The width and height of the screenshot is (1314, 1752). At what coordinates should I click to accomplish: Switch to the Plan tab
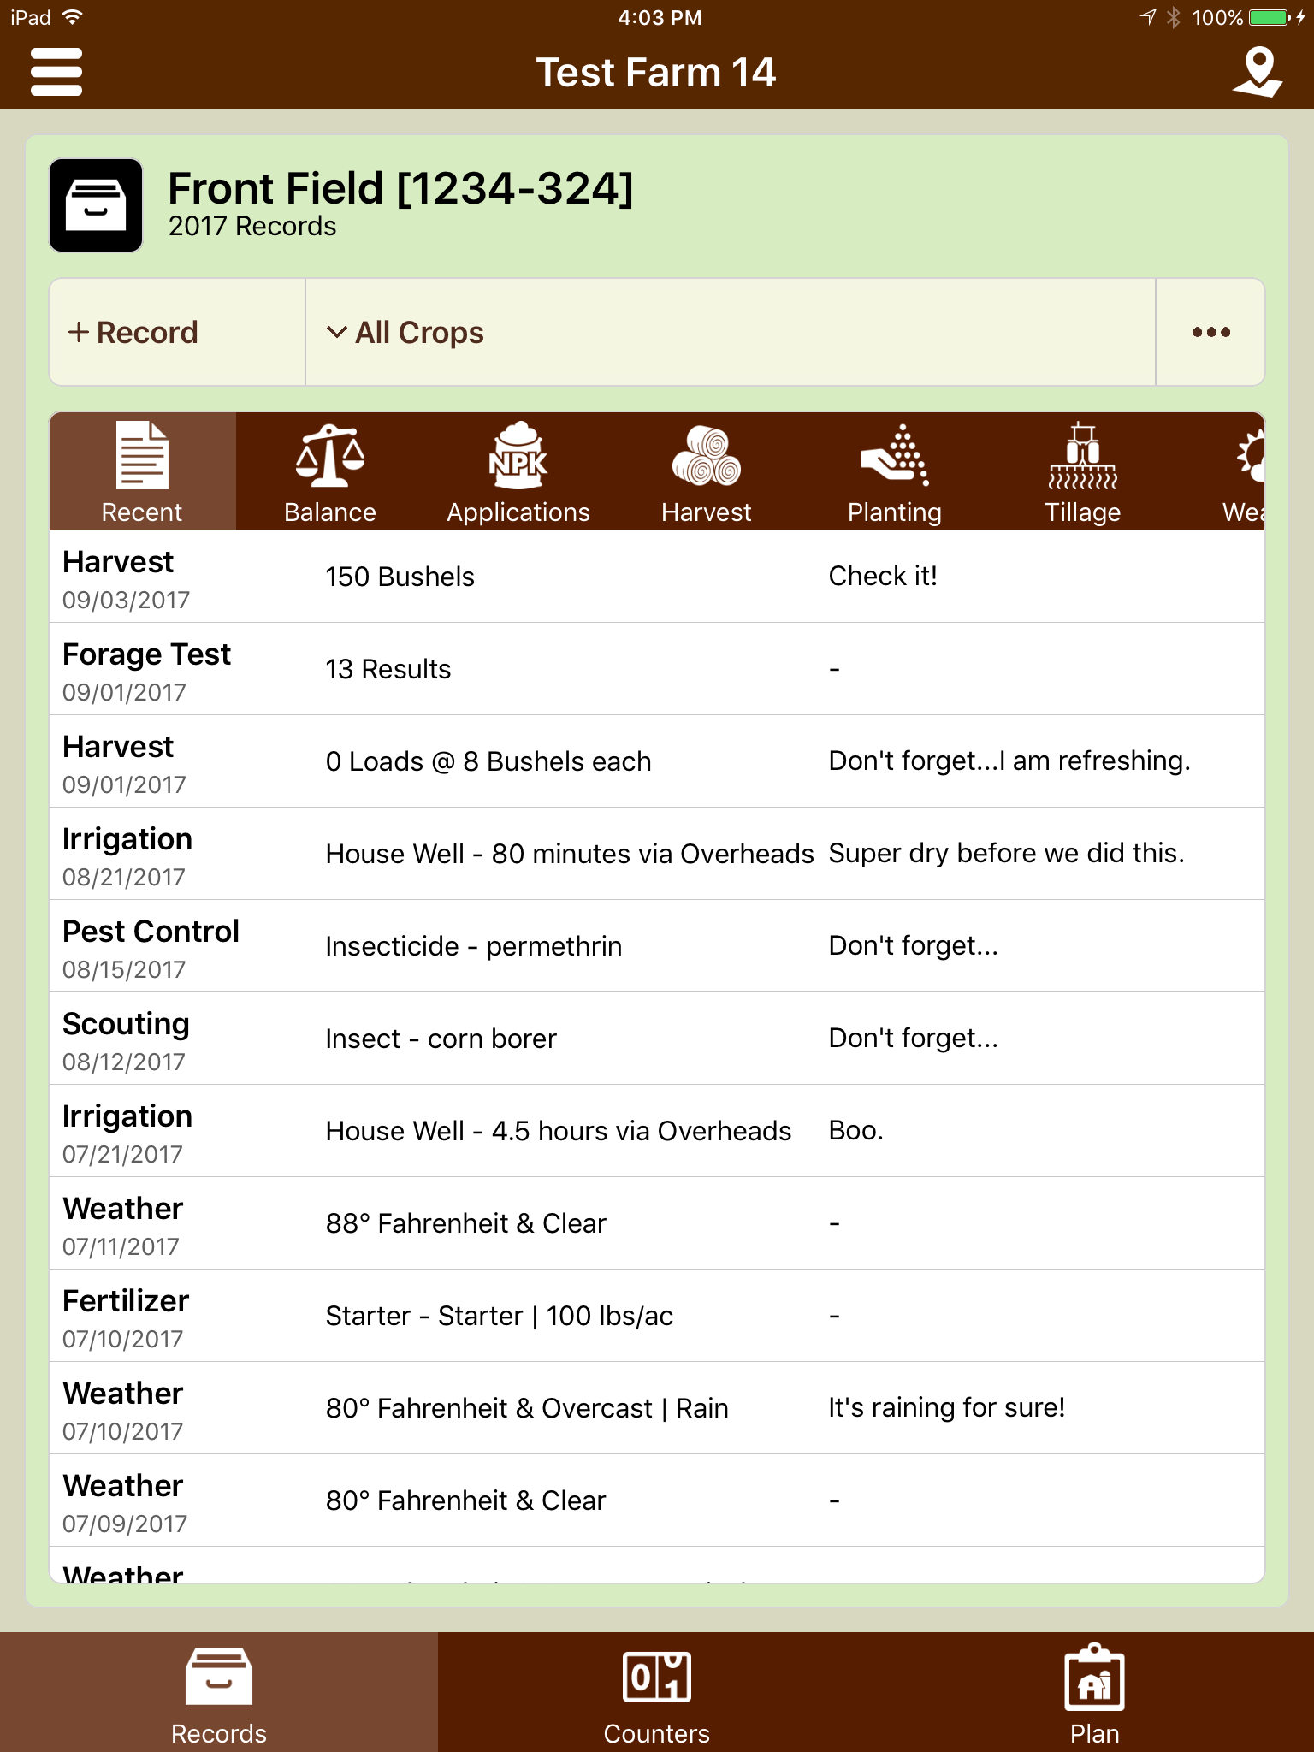coord(1095,1692)
